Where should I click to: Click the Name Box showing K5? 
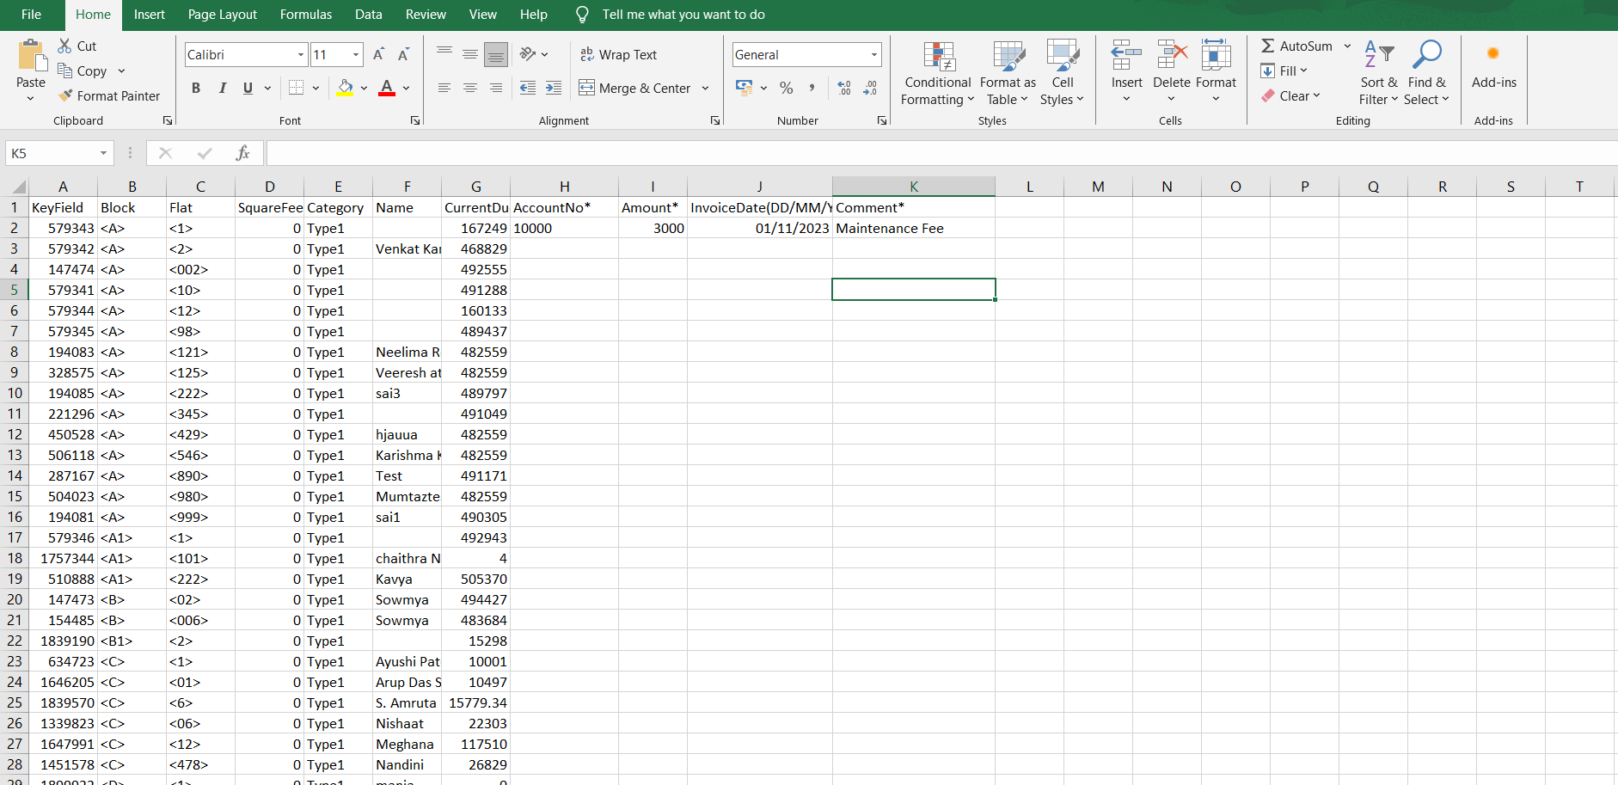coord(52,152)
